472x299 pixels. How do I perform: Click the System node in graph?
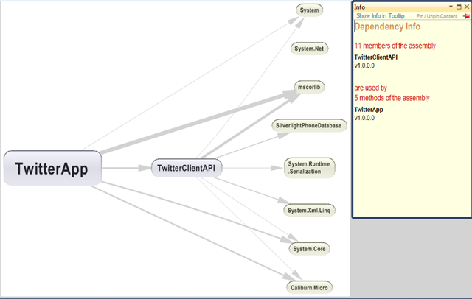point(310,10)
